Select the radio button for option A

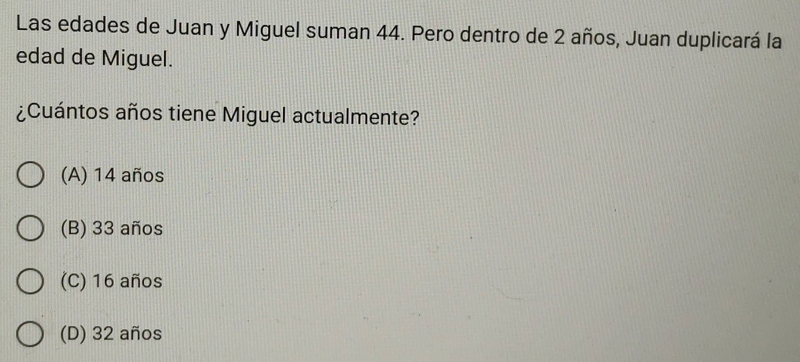(30, 177)
